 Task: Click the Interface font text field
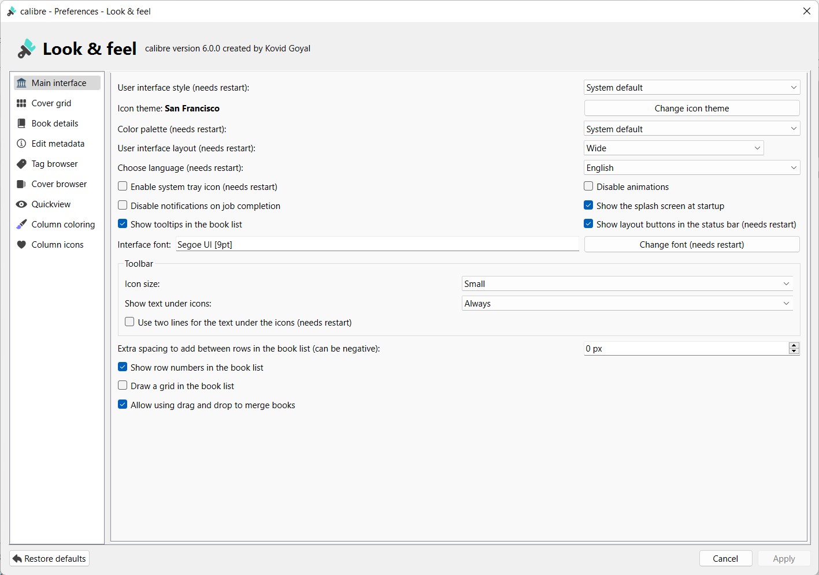click(377, 245)
